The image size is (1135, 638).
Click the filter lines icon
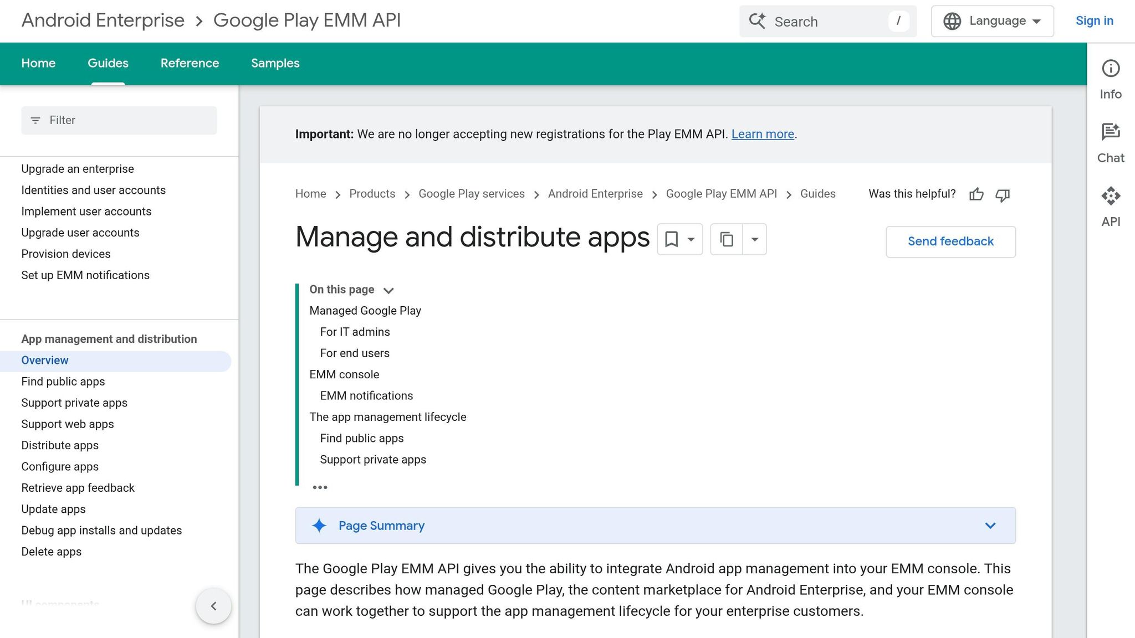coord(35,120)
